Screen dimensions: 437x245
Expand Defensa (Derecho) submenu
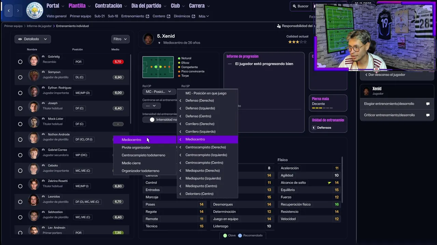(x=207, y=100)
